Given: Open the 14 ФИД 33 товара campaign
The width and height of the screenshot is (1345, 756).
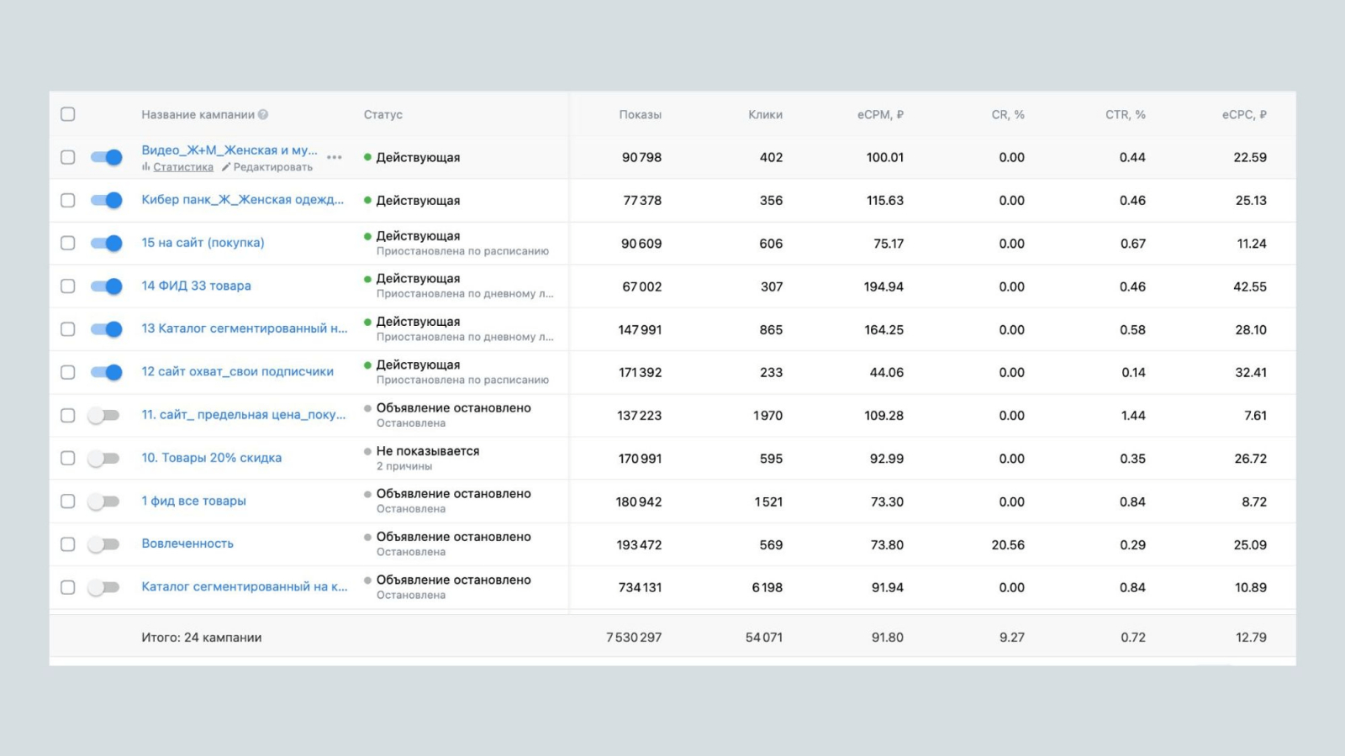Looking at the screenshot, I should (x=196, y=286).
